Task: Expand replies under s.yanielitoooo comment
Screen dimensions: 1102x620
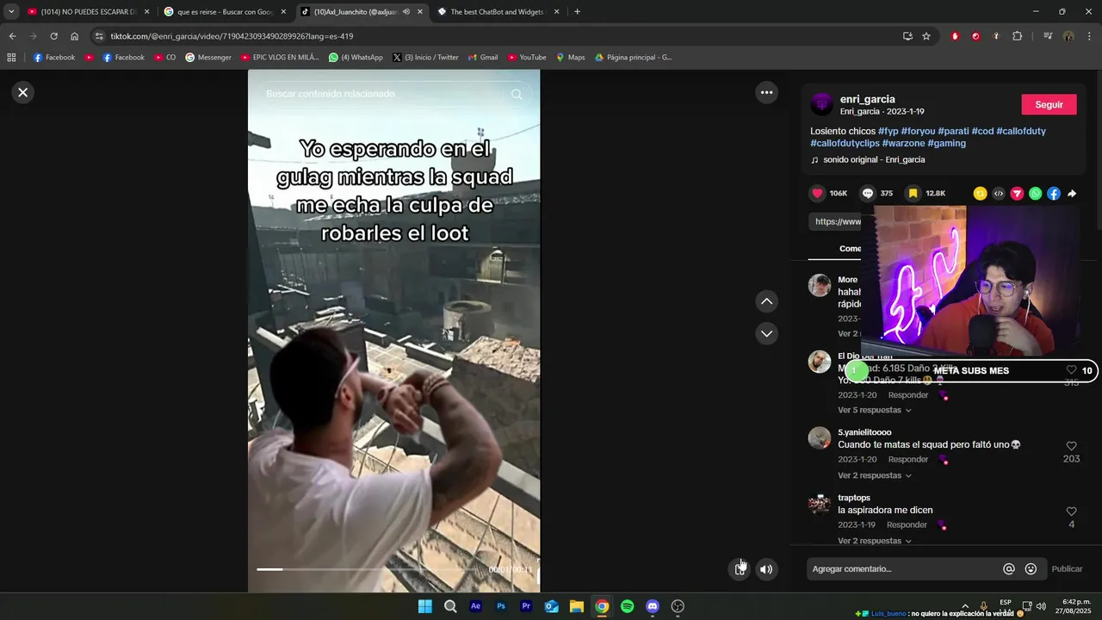Action: (875, 475)
